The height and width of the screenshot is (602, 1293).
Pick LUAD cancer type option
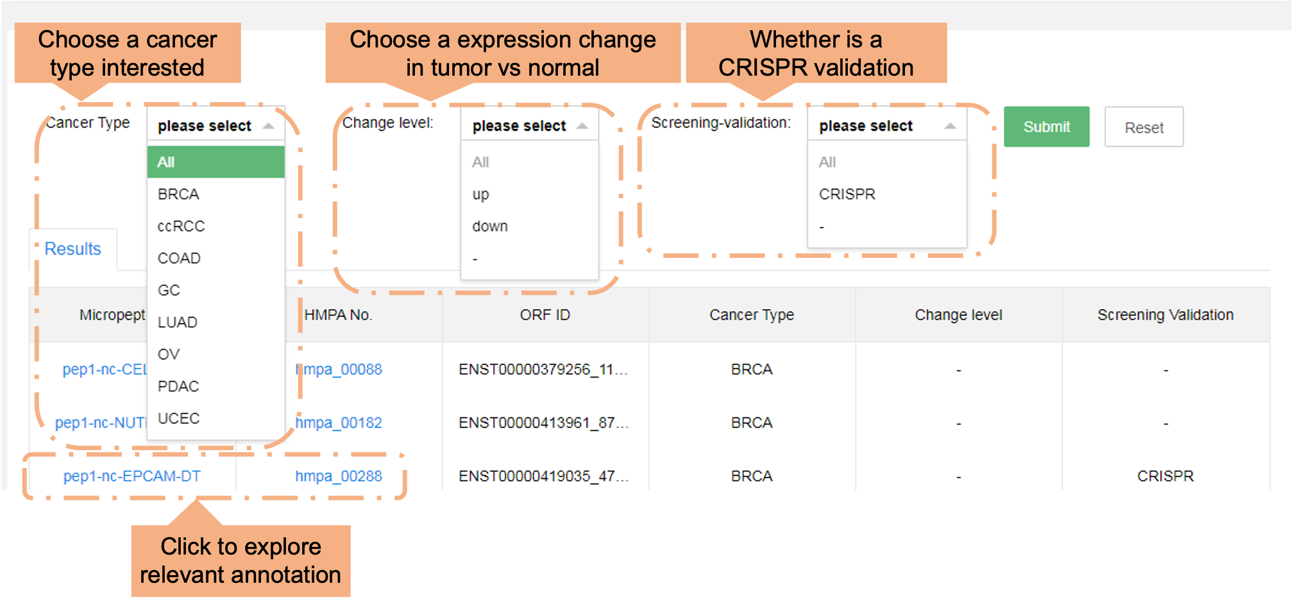point(177,322)
